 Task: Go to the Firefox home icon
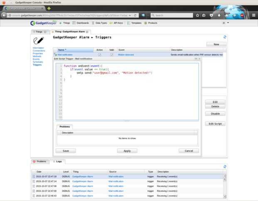click(227, 15)
